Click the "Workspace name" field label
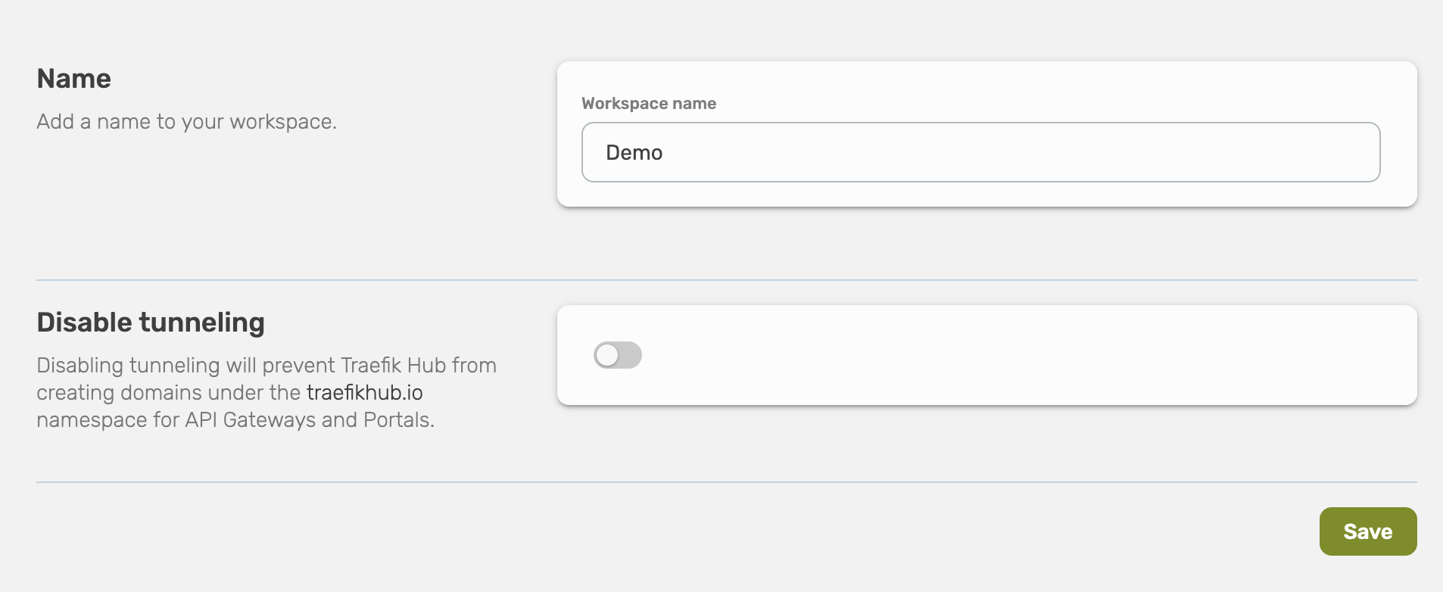This screenshot has height=592, width=1443. point(649,104)
